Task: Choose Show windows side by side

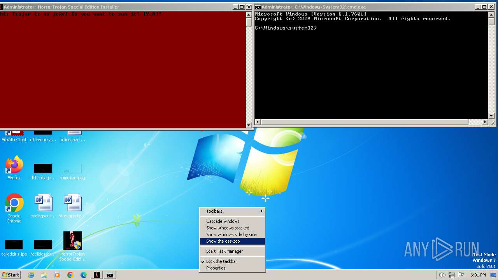Action: pos(232,234)
